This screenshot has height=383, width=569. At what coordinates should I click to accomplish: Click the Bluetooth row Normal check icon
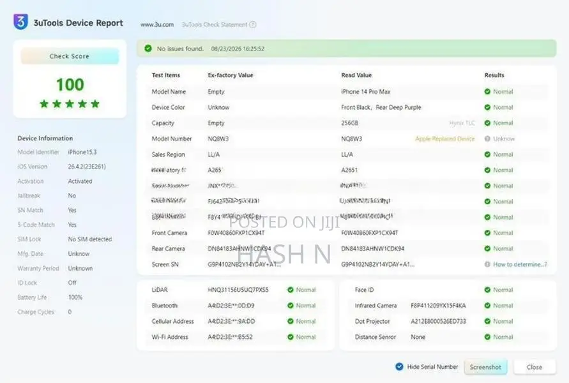click(x=291, y=305)
